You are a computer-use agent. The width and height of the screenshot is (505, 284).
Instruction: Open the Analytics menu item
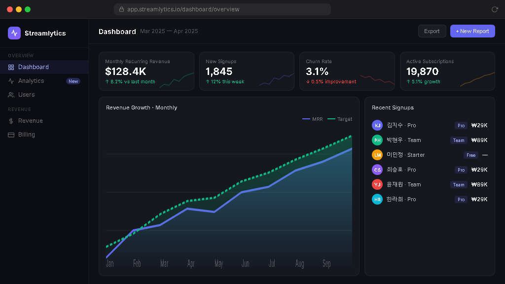(31, 81)
